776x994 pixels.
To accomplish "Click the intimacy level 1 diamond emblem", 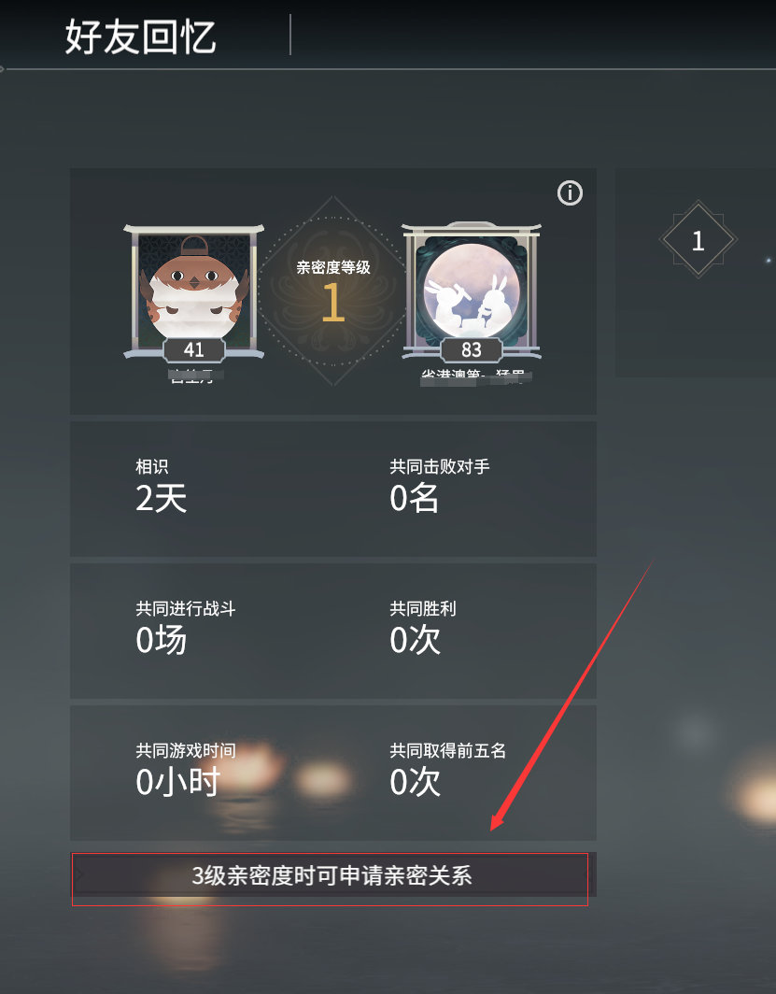I will (333, 291).
